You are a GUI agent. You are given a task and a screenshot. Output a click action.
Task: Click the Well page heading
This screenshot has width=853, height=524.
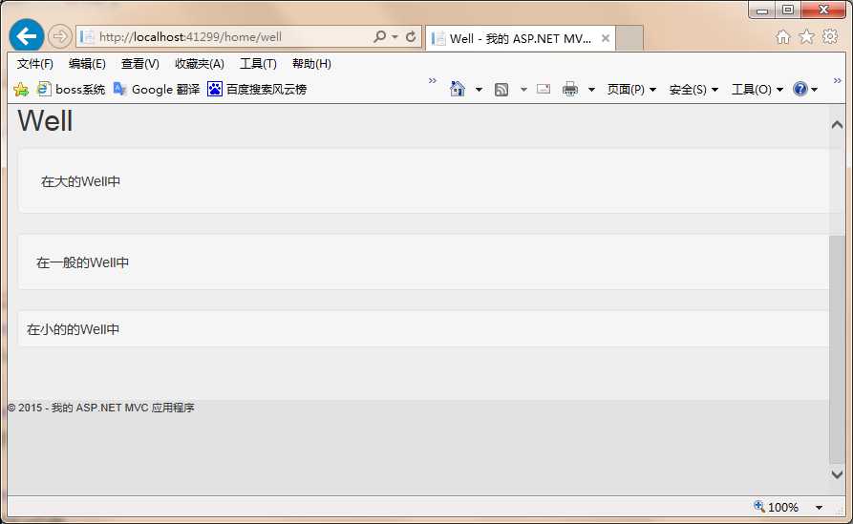point(45,120)
